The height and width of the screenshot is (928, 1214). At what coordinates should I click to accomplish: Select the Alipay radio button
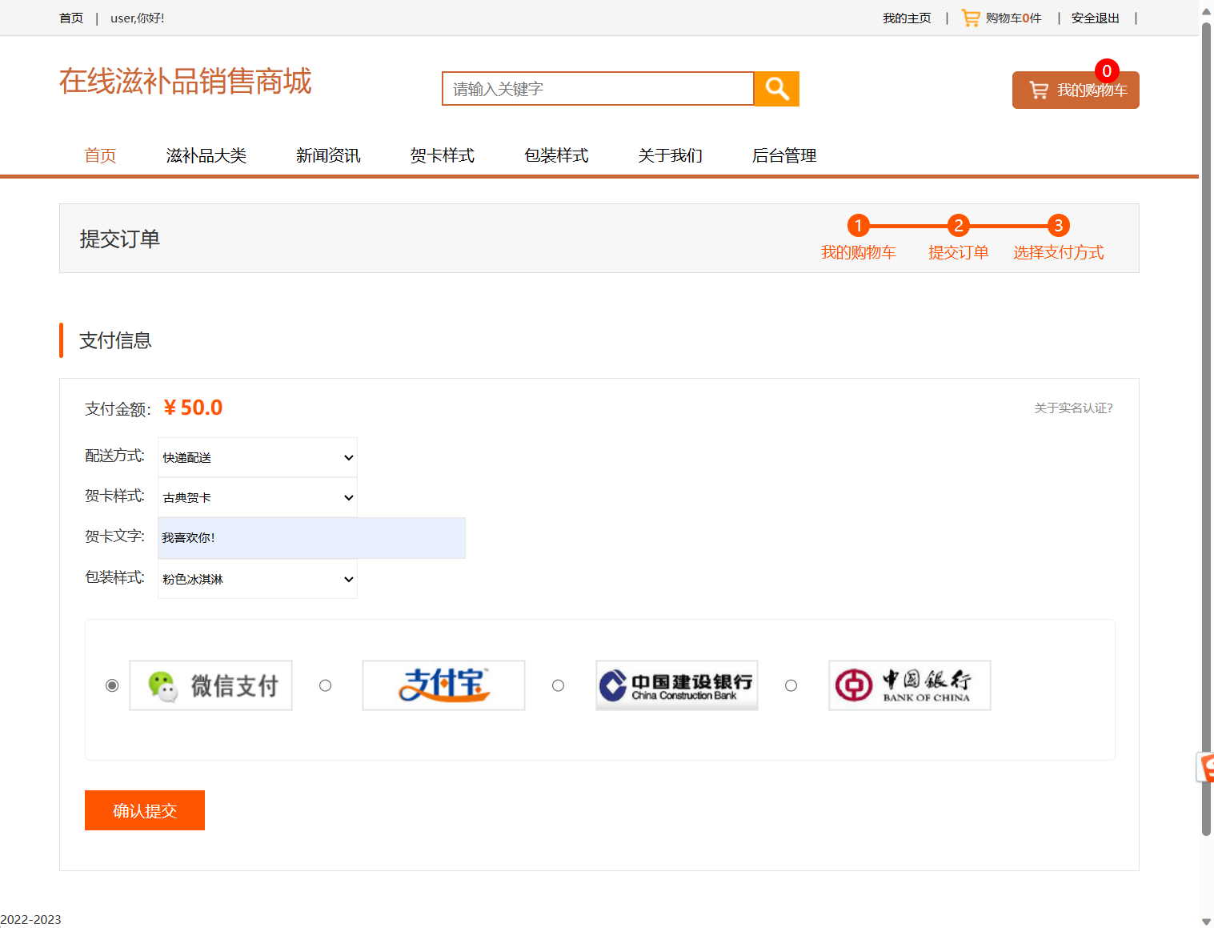tap(325, 685)
